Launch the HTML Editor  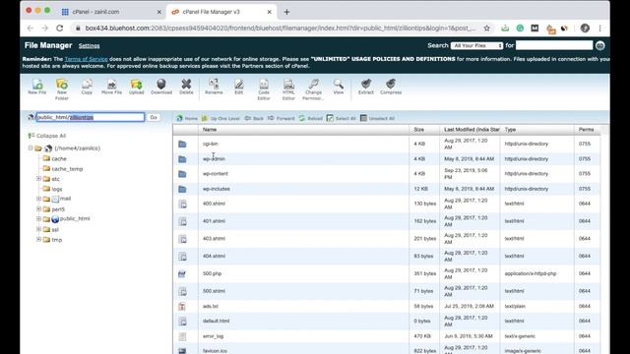(288, 89)
